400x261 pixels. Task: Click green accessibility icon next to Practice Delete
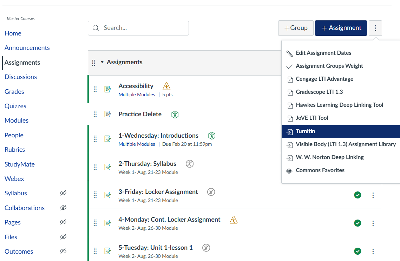(175, 114)
